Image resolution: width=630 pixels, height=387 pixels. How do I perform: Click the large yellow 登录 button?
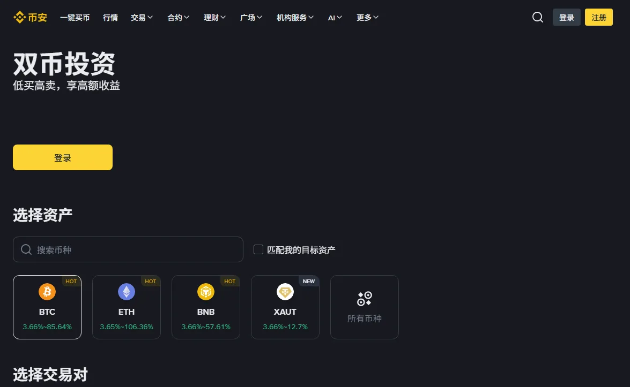(x=63, y=157)
